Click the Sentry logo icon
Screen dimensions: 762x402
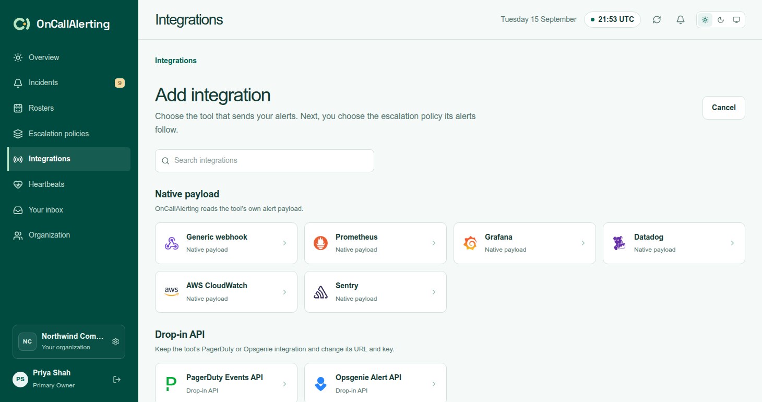click(x=321, y=292)
